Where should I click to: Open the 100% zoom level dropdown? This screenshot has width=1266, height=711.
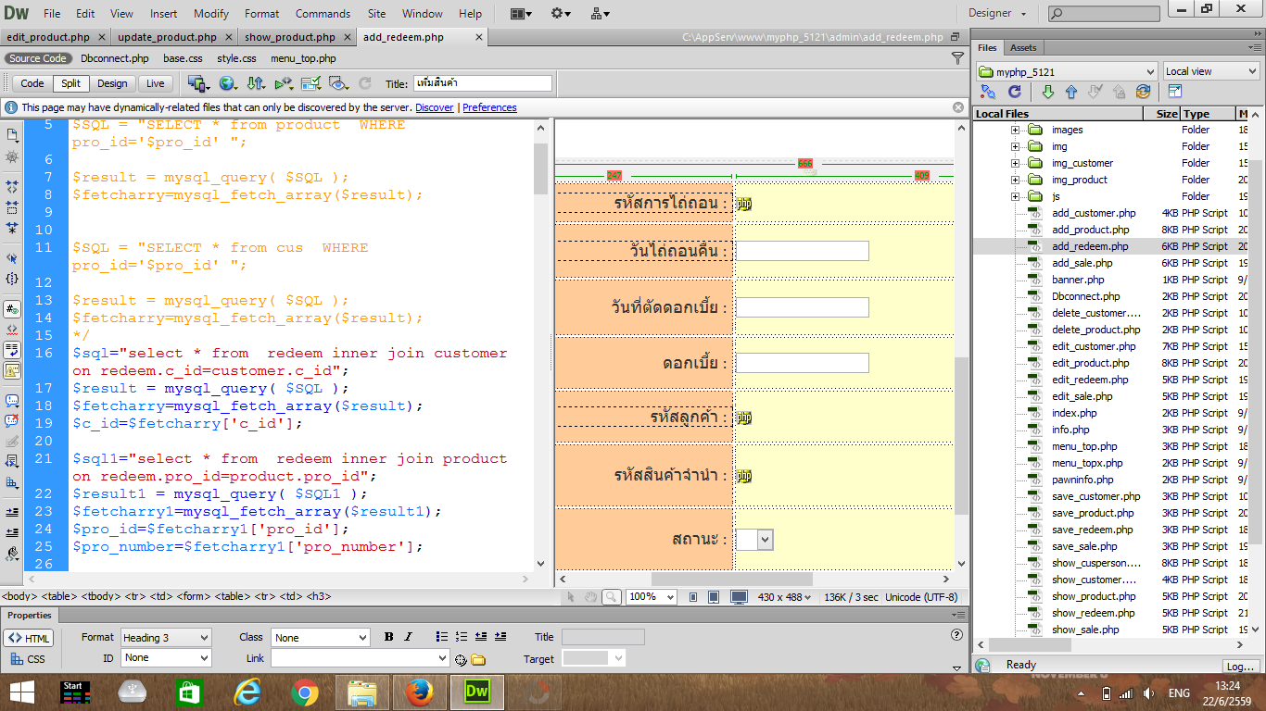pyautogui.click(x=652, y=597)
